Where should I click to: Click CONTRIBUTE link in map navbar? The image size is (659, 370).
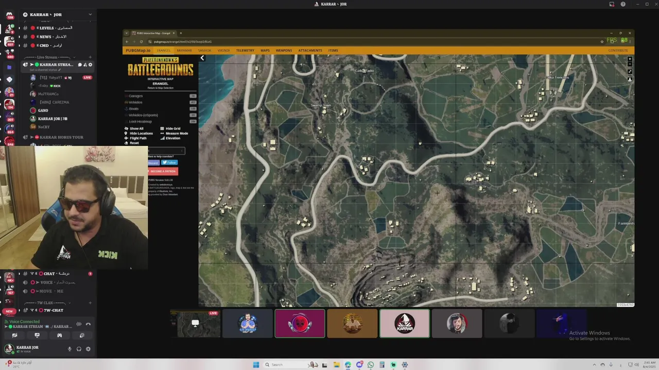click(618, 50)
